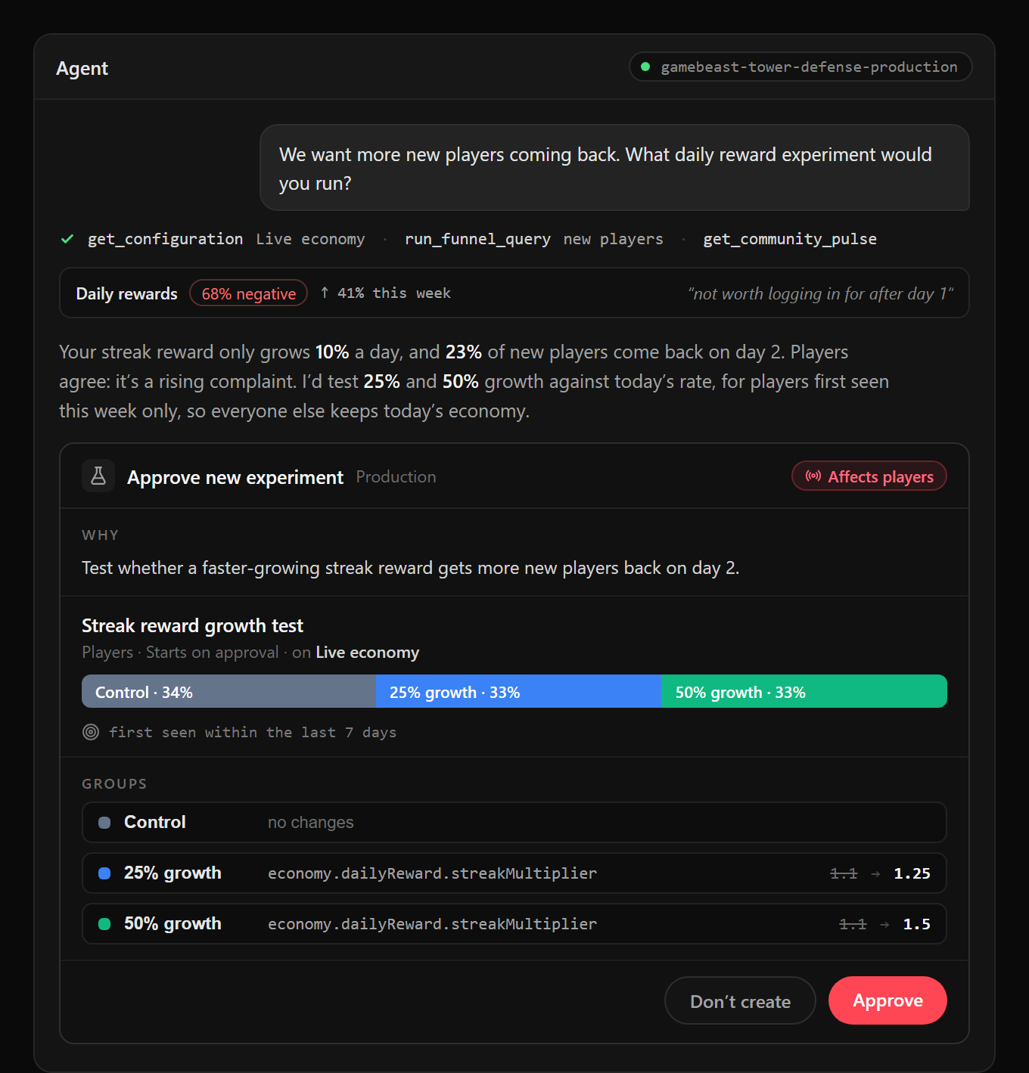Click the up arrow next to 41% this week
The width and height of the screenshot is (1029, 1073).
pos(325,293)
